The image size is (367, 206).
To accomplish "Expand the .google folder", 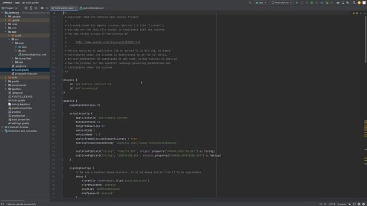I will tap(6, 17).
